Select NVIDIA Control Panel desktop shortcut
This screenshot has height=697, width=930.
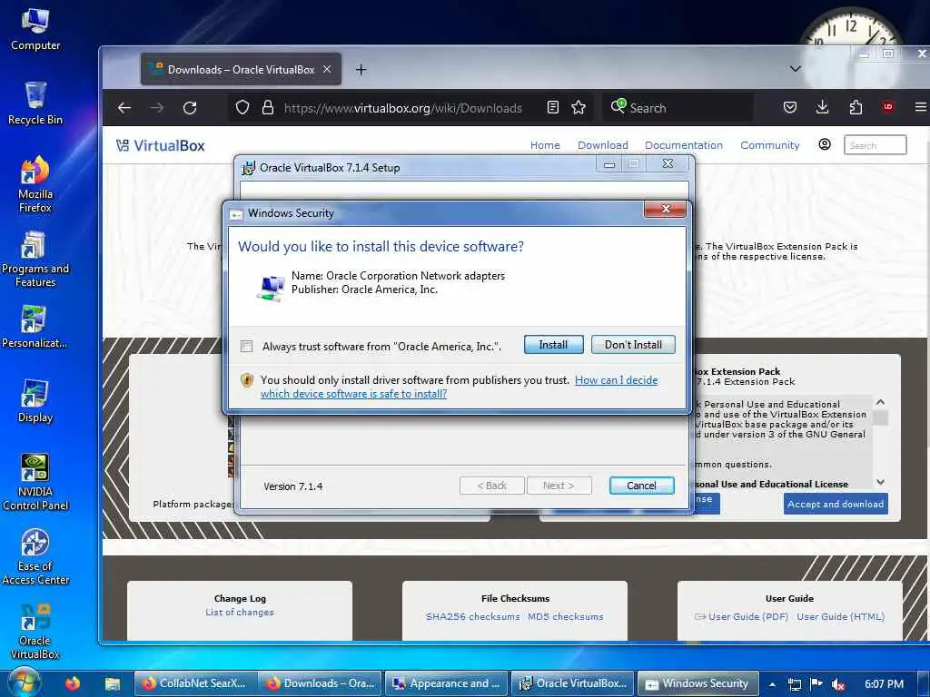(35, 483)
